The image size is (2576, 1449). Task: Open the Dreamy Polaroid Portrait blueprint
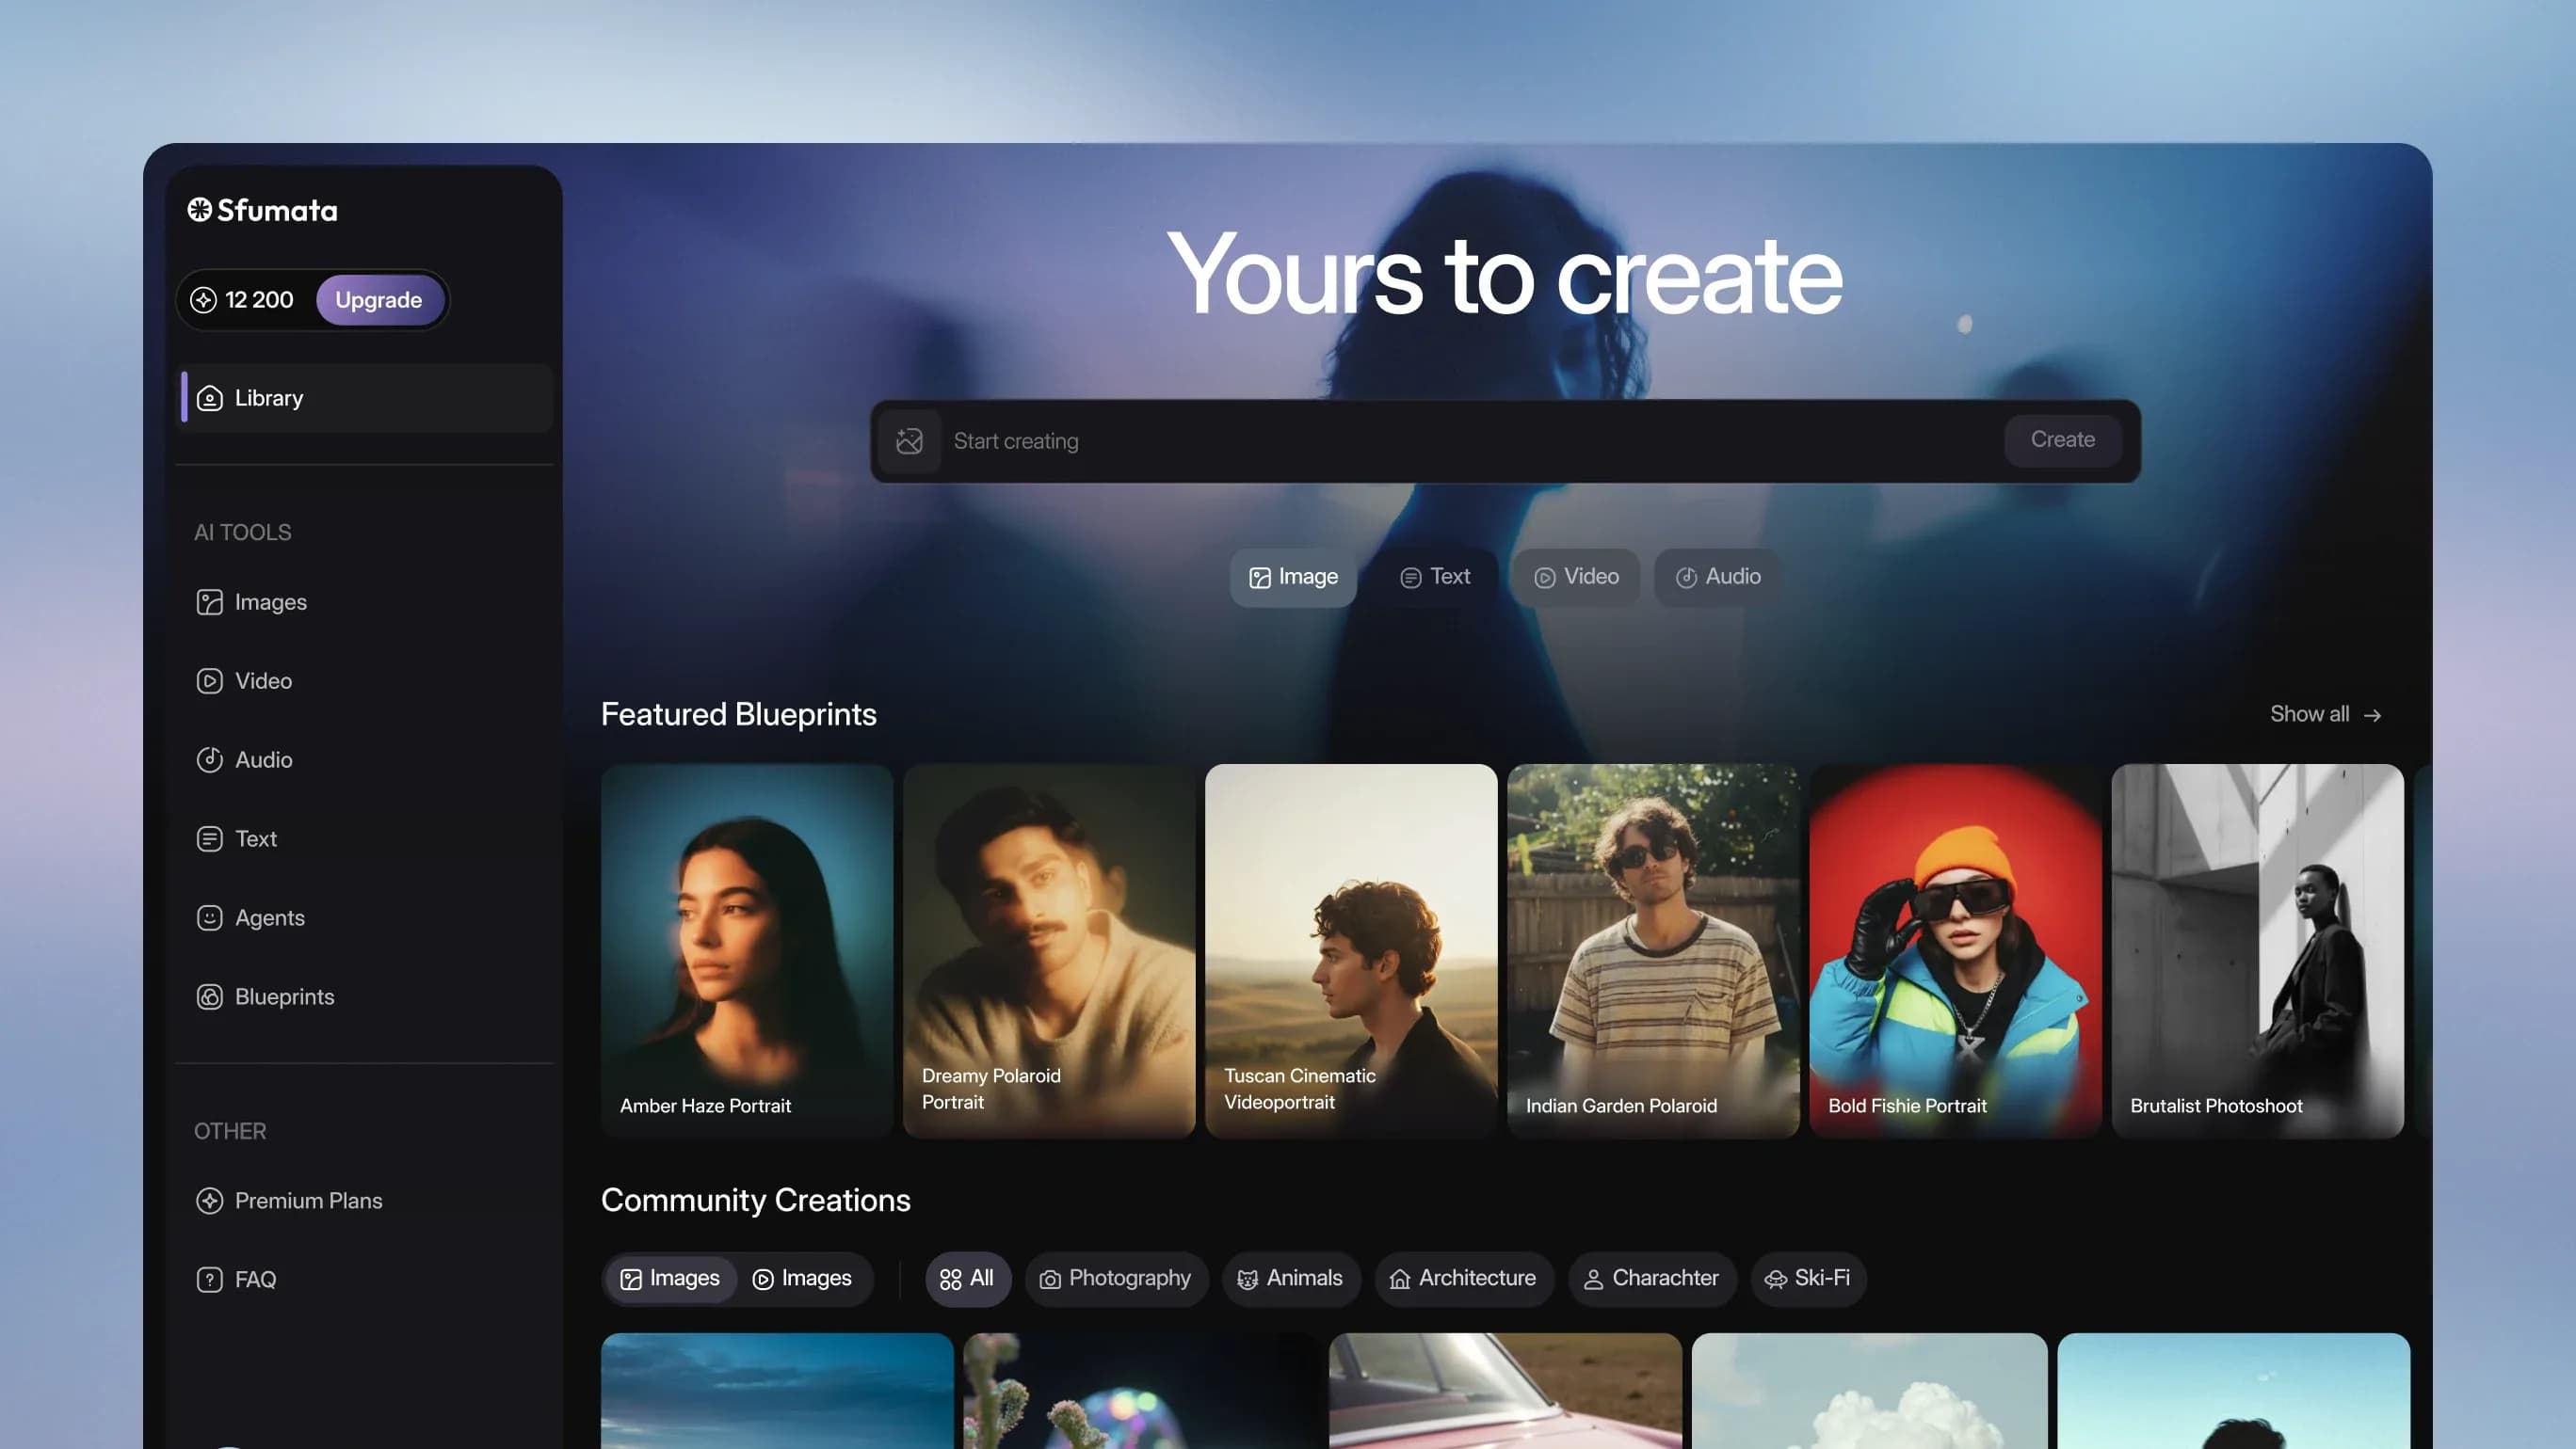click(x=1049, y=950)
